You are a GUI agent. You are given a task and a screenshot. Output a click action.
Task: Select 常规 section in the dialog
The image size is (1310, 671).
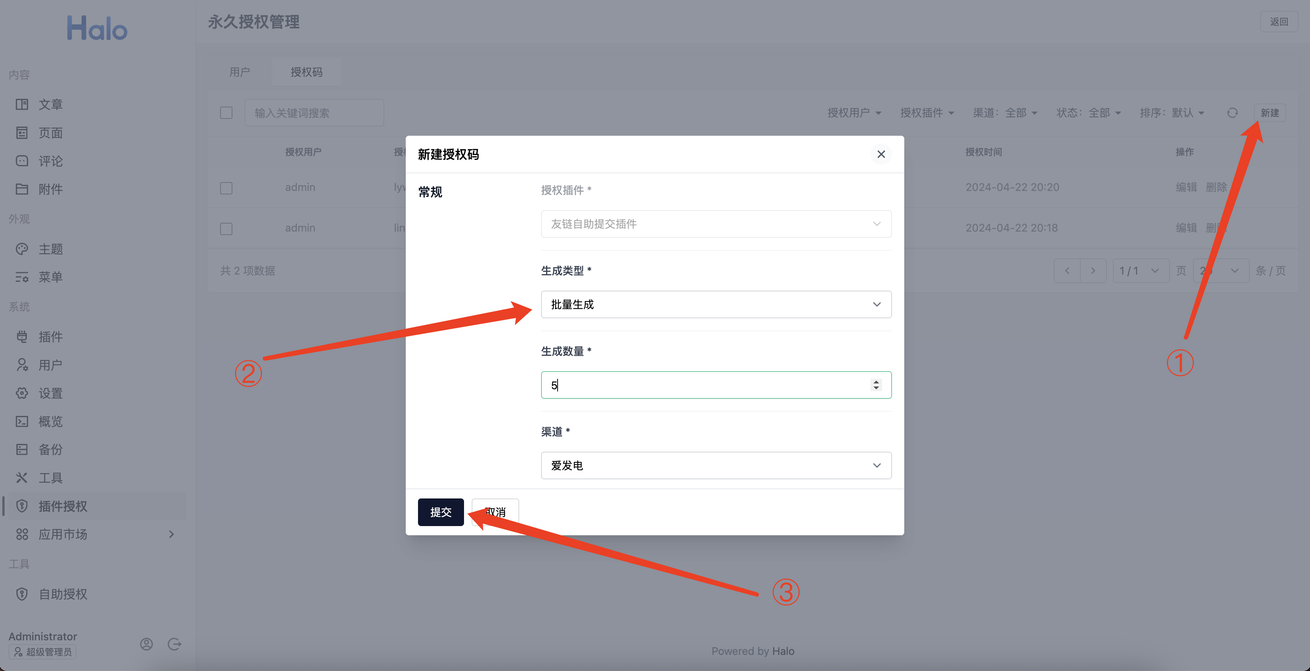[430, 192]
